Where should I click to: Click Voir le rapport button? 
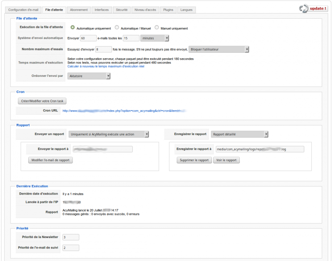coord(226,160)
